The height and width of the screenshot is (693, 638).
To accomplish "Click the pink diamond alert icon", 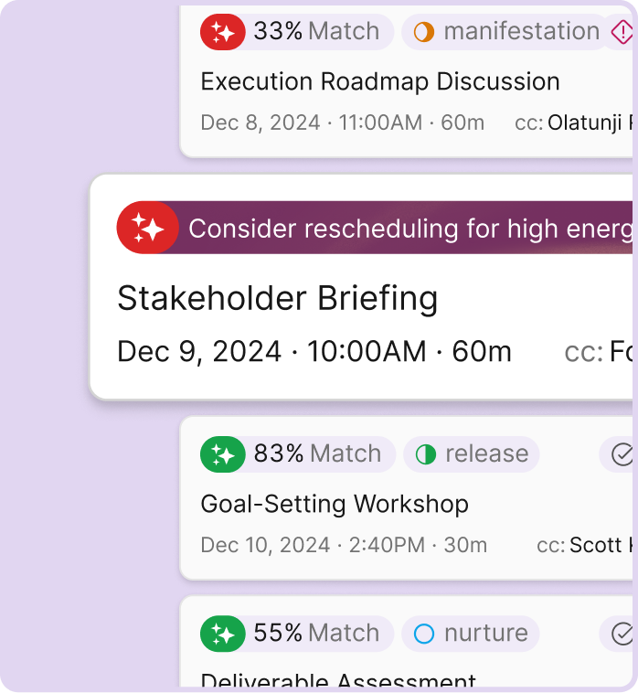I will coord(622,32).
